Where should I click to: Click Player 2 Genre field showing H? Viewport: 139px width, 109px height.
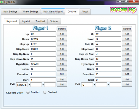click(108, 69)
